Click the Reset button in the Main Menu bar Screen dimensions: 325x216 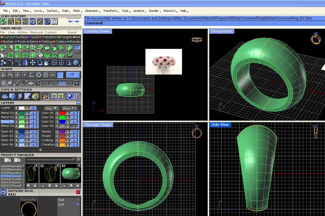click(72, 32)
